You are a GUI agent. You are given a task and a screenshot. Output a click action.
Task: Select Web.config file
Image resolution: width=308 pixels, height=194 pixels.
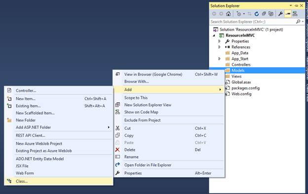[241, 94]
